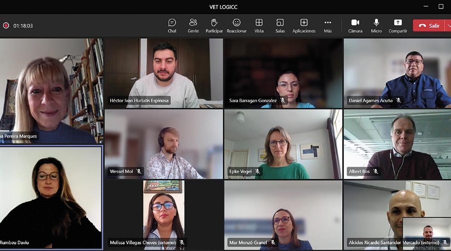Image resolution: width=451 pixels, height=251 pixels.
Task: Toggle the Cámara on or off
Action: (x=355, y=25)
